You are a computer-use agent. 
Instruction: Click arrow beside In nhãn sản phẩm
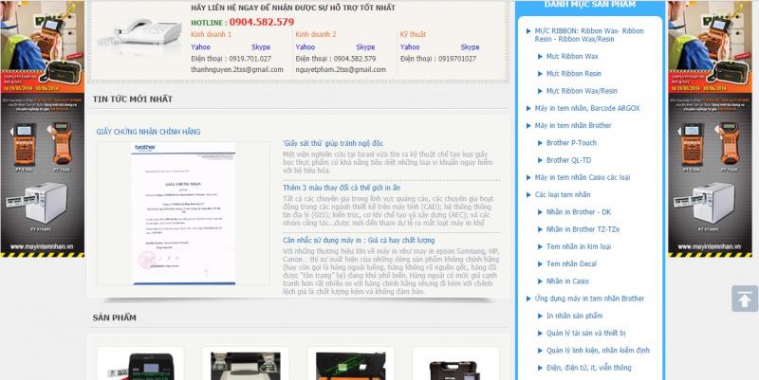(538, 316)
